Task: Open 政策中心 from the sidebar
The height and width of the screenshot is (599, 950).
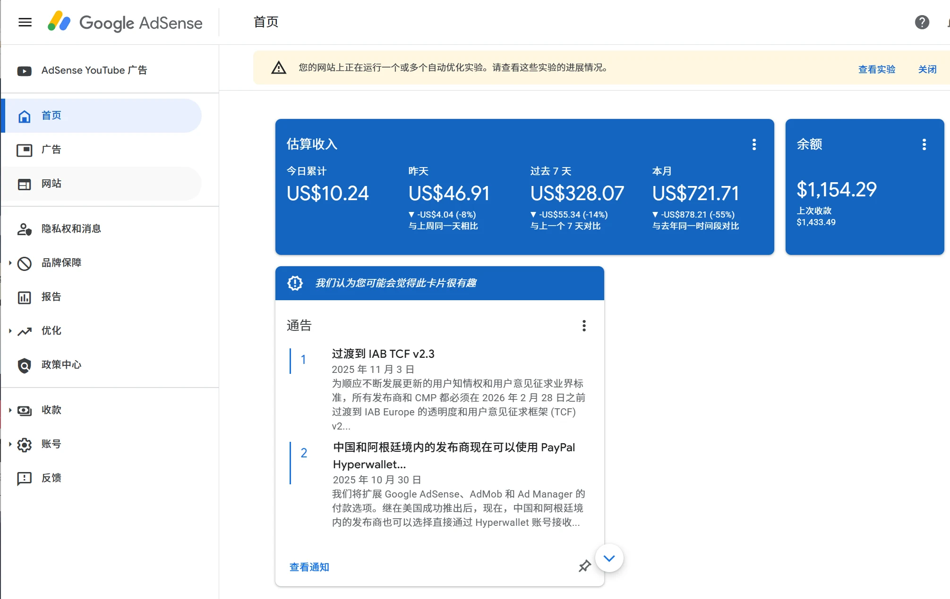Action: 102,365
